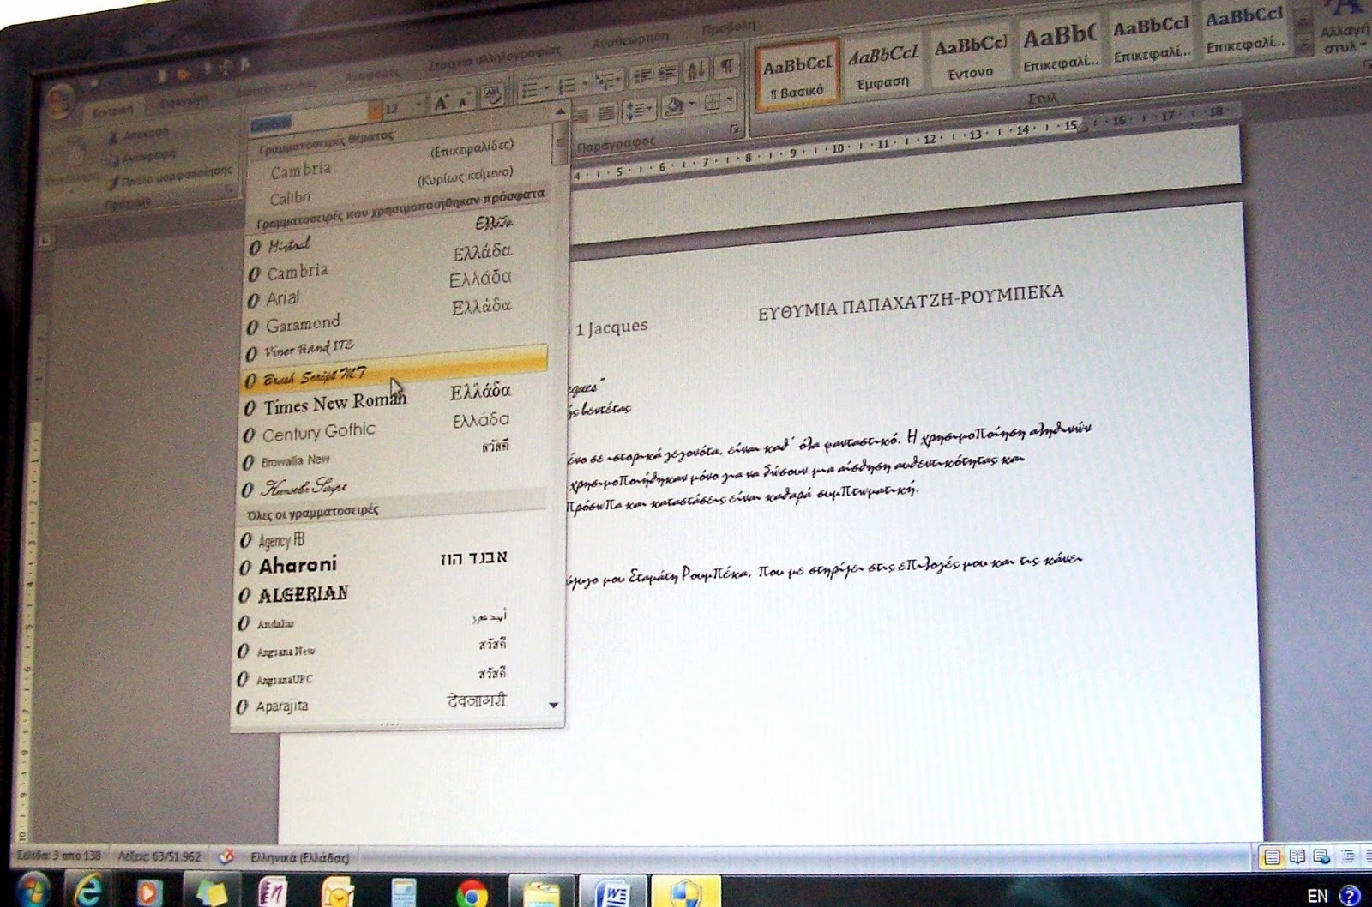The width and height of the screenshot is (1372, 907).
Task: Open Google Chrome from the taskbar
Action: coord(472,894)
